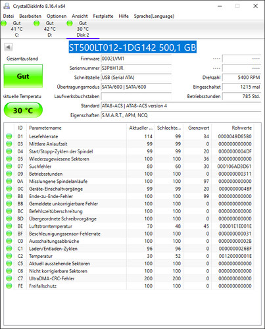Click status icon of Suchfehler row
Viewport: 265px width, 329px height.
(9, 166)
